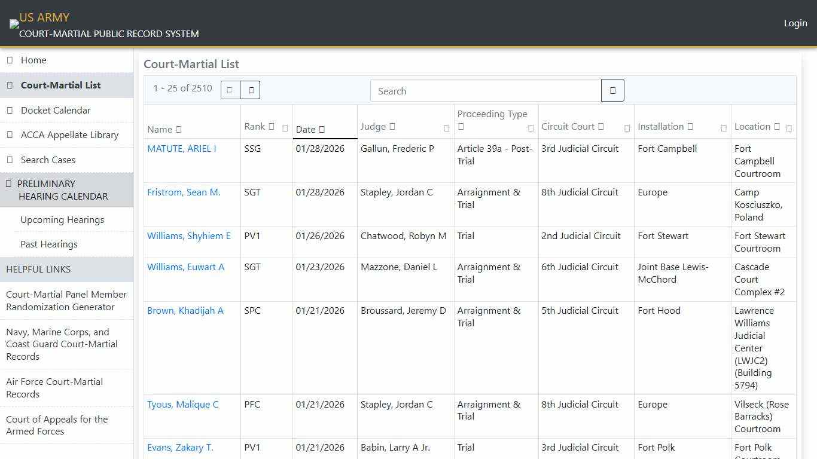Go to the previous page of results

(230, 90)
